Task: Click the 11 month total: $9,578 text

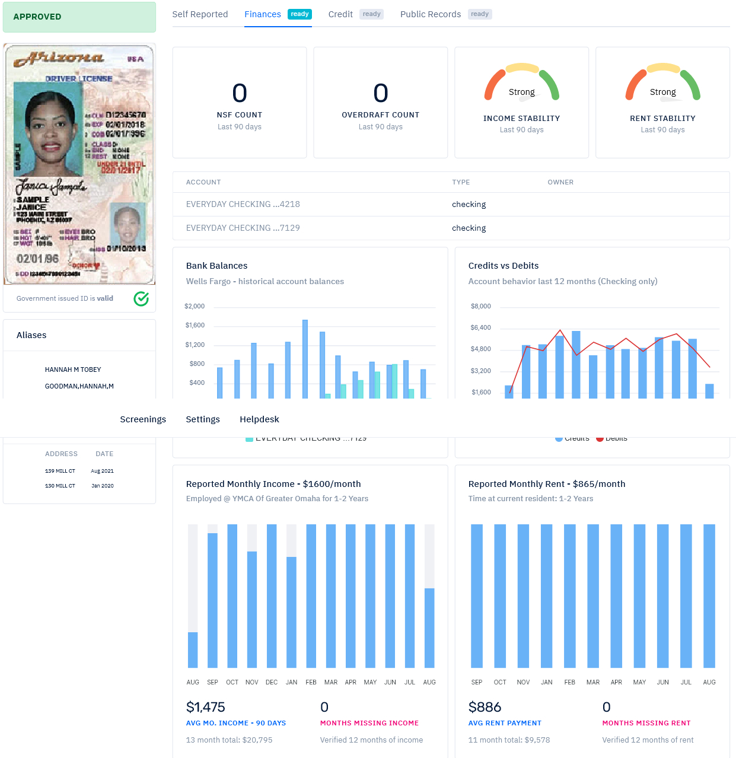Action: click(509, 740)
